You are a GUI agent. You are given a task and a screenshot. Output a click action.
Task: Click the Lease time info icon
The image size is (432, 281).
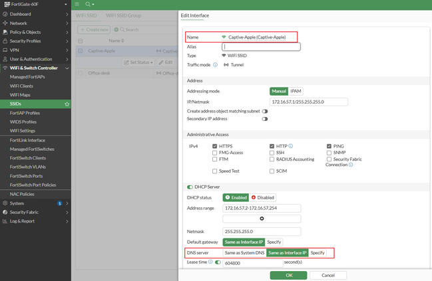click(210, 262)
